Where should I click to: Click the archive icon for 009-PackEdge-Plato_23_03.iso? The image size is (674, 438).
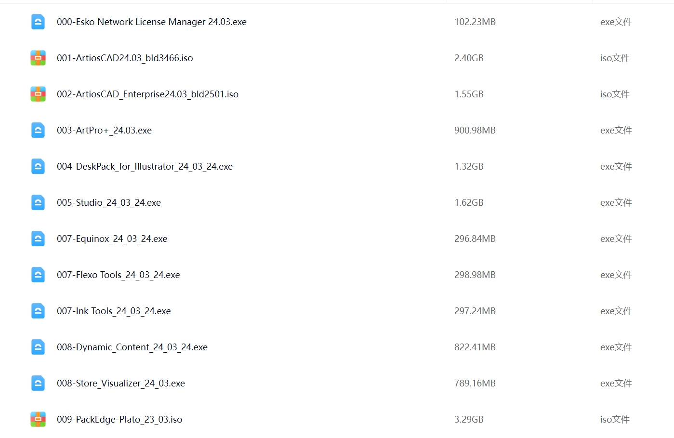tap(38, 419)
